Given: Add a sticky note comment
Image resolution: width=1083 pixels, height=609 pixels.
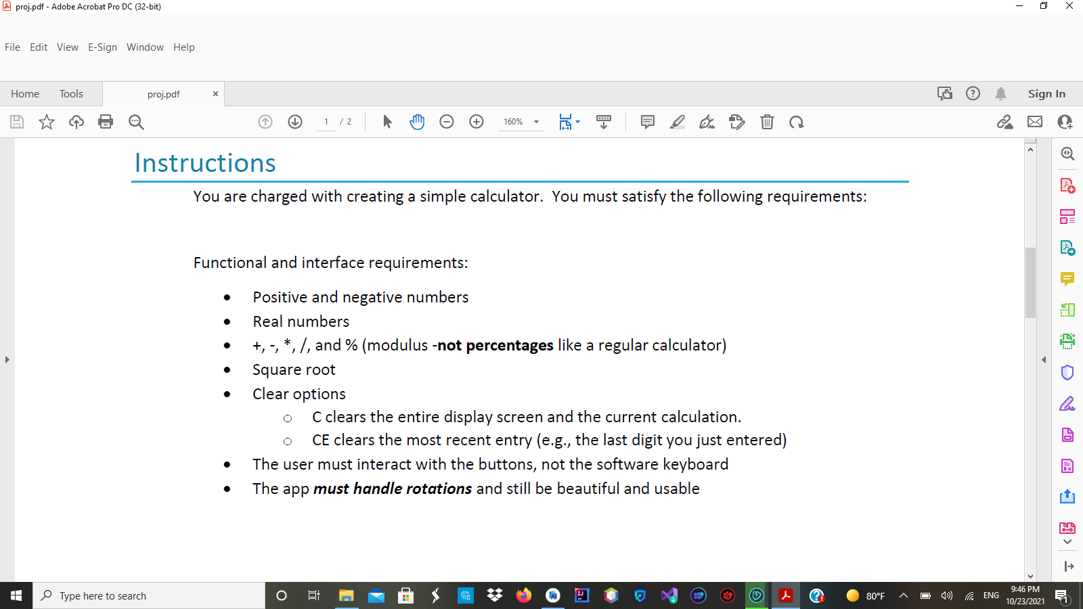Looking at the screenshot, I should (647, 122).
